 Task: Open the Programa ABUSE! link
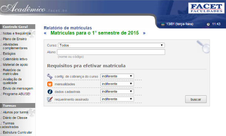click(16, 94)
